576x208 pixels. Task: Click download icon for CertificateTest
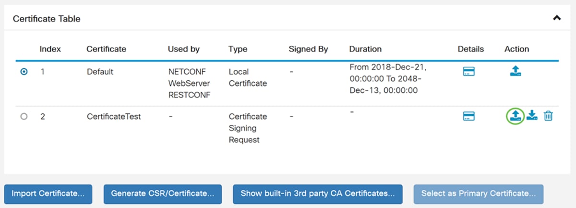coord(532,115)
